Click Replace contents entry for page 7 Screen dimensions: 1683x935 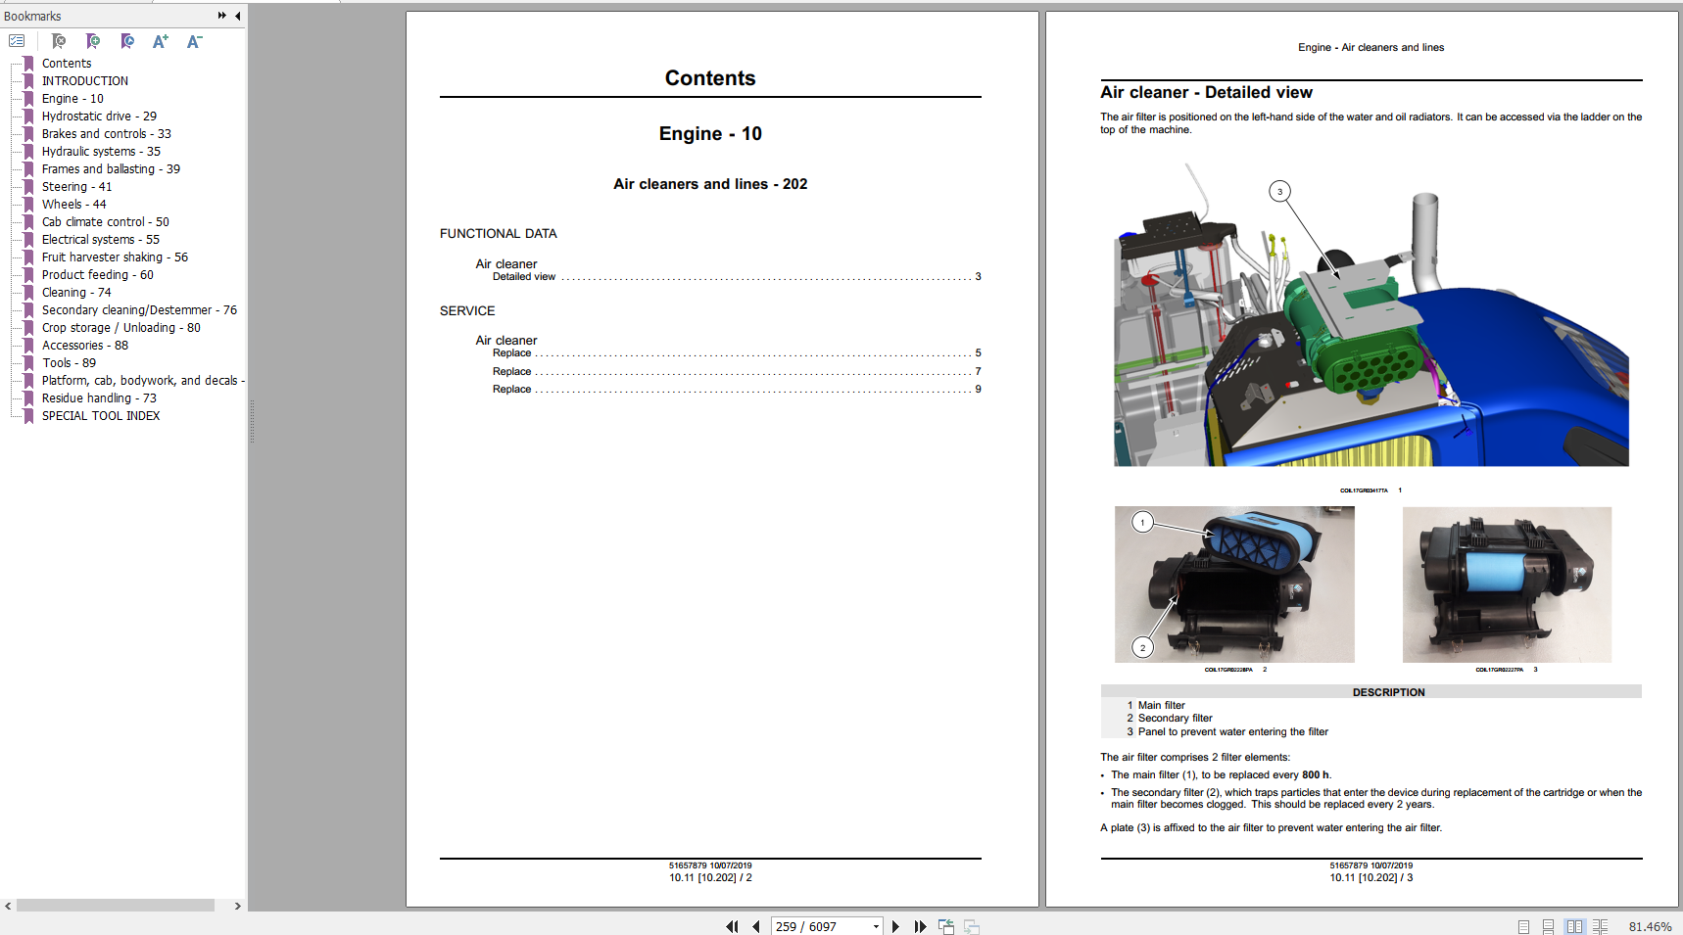click(x=737, y=372)
